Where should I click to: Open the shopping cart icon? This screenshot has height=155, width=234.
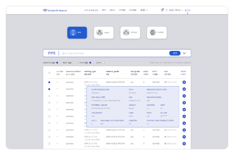(x=162, y=10)
